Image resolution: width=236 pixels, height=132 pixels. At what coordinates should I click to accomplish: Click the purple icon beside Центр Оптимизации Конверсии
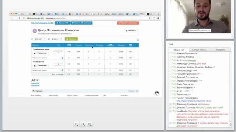35,31
